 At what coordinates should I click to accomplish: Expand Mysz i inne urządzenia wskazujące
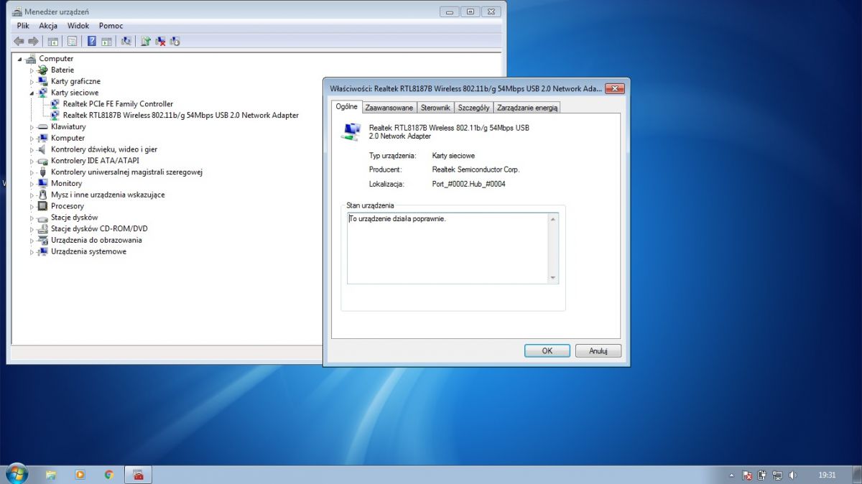click(x=32, y=195)
